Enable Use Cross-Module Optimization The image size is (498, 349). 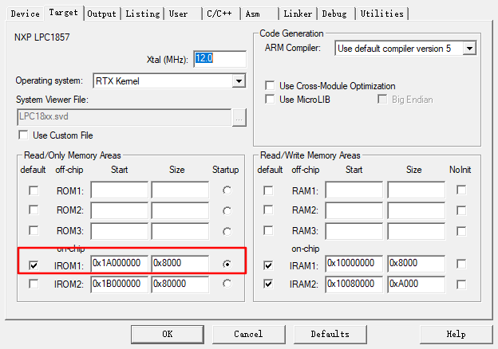[x=270, y=86]
